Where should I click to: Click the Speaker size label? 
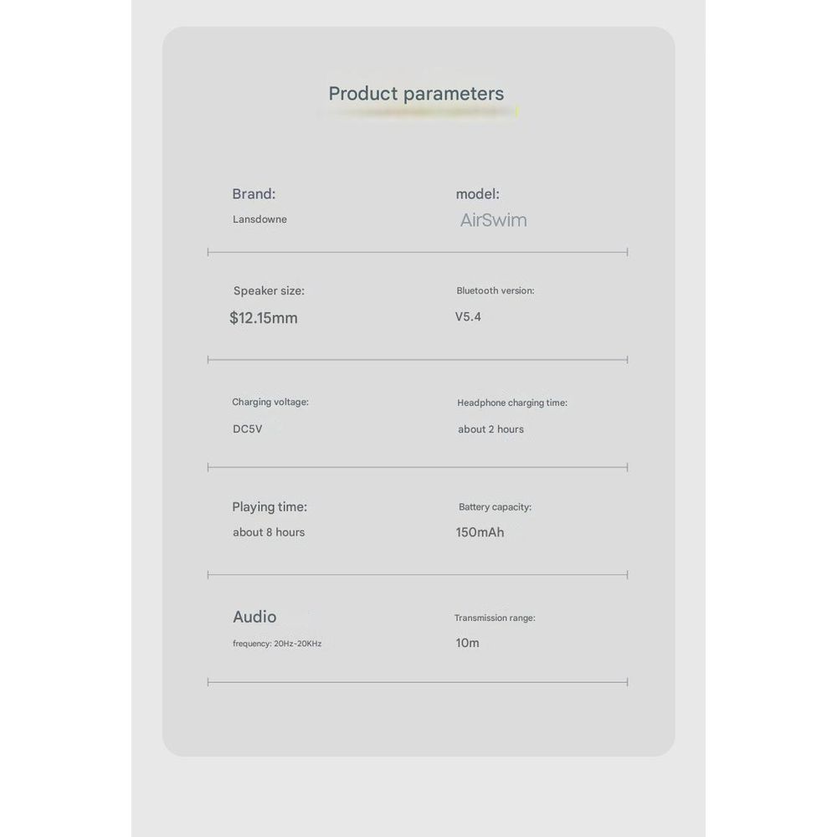(x=269, y=291)
